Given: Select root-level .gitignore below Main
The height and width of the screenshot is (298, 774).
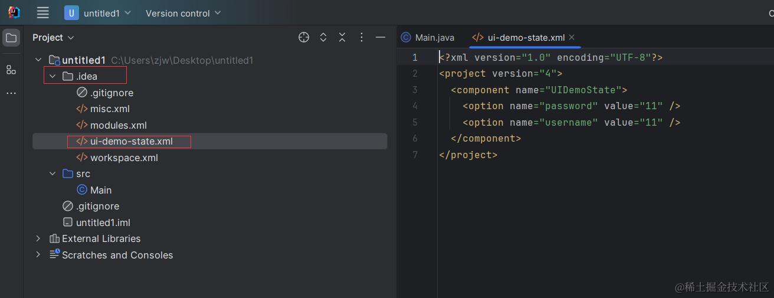Looking at the screenshot, I should (97, 206).
